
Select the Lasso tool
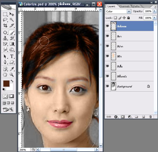click(x=5, y=20)
